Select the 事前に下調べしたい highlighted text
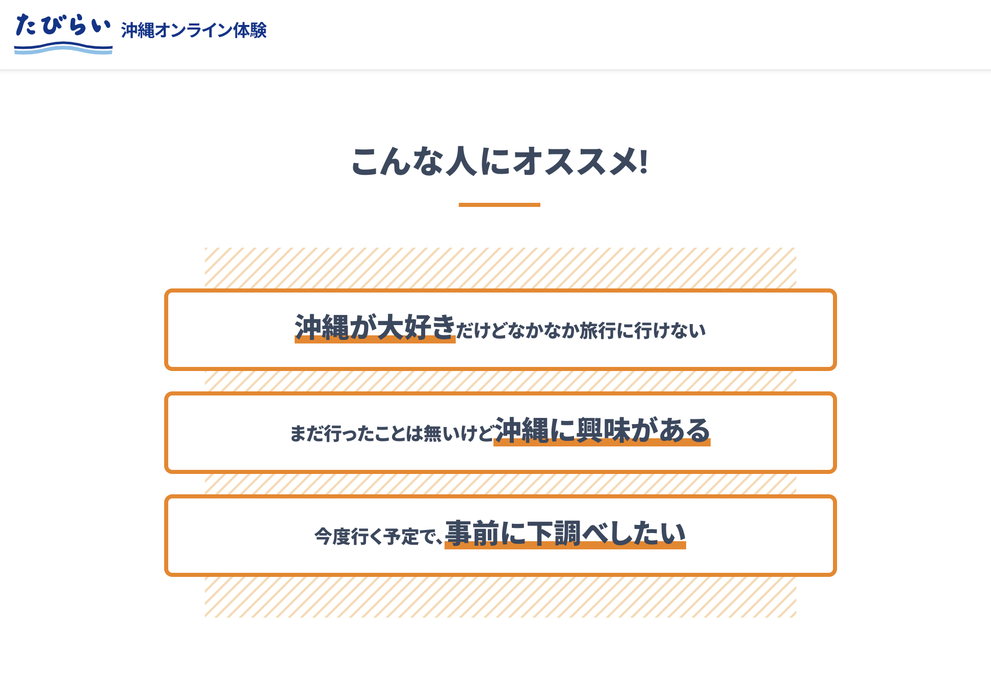The height and width of the screenshot is (689, 991). click(565, 534)
